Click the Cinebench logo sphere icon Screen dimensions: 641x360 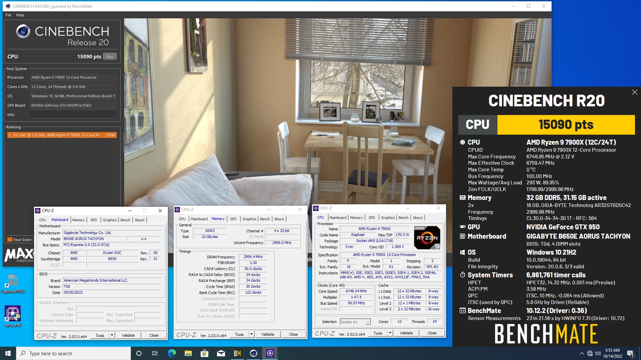(23, 31)
